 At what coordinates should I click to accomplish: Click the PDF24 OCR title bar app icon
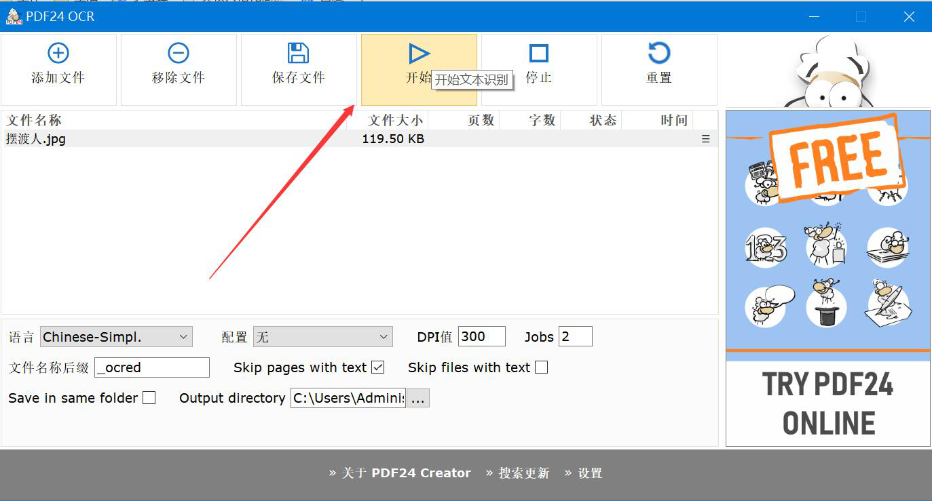(14, 16)
